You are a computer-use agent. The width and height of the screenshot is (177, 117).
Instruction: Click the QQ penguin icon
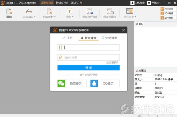(x=94, y=83)
